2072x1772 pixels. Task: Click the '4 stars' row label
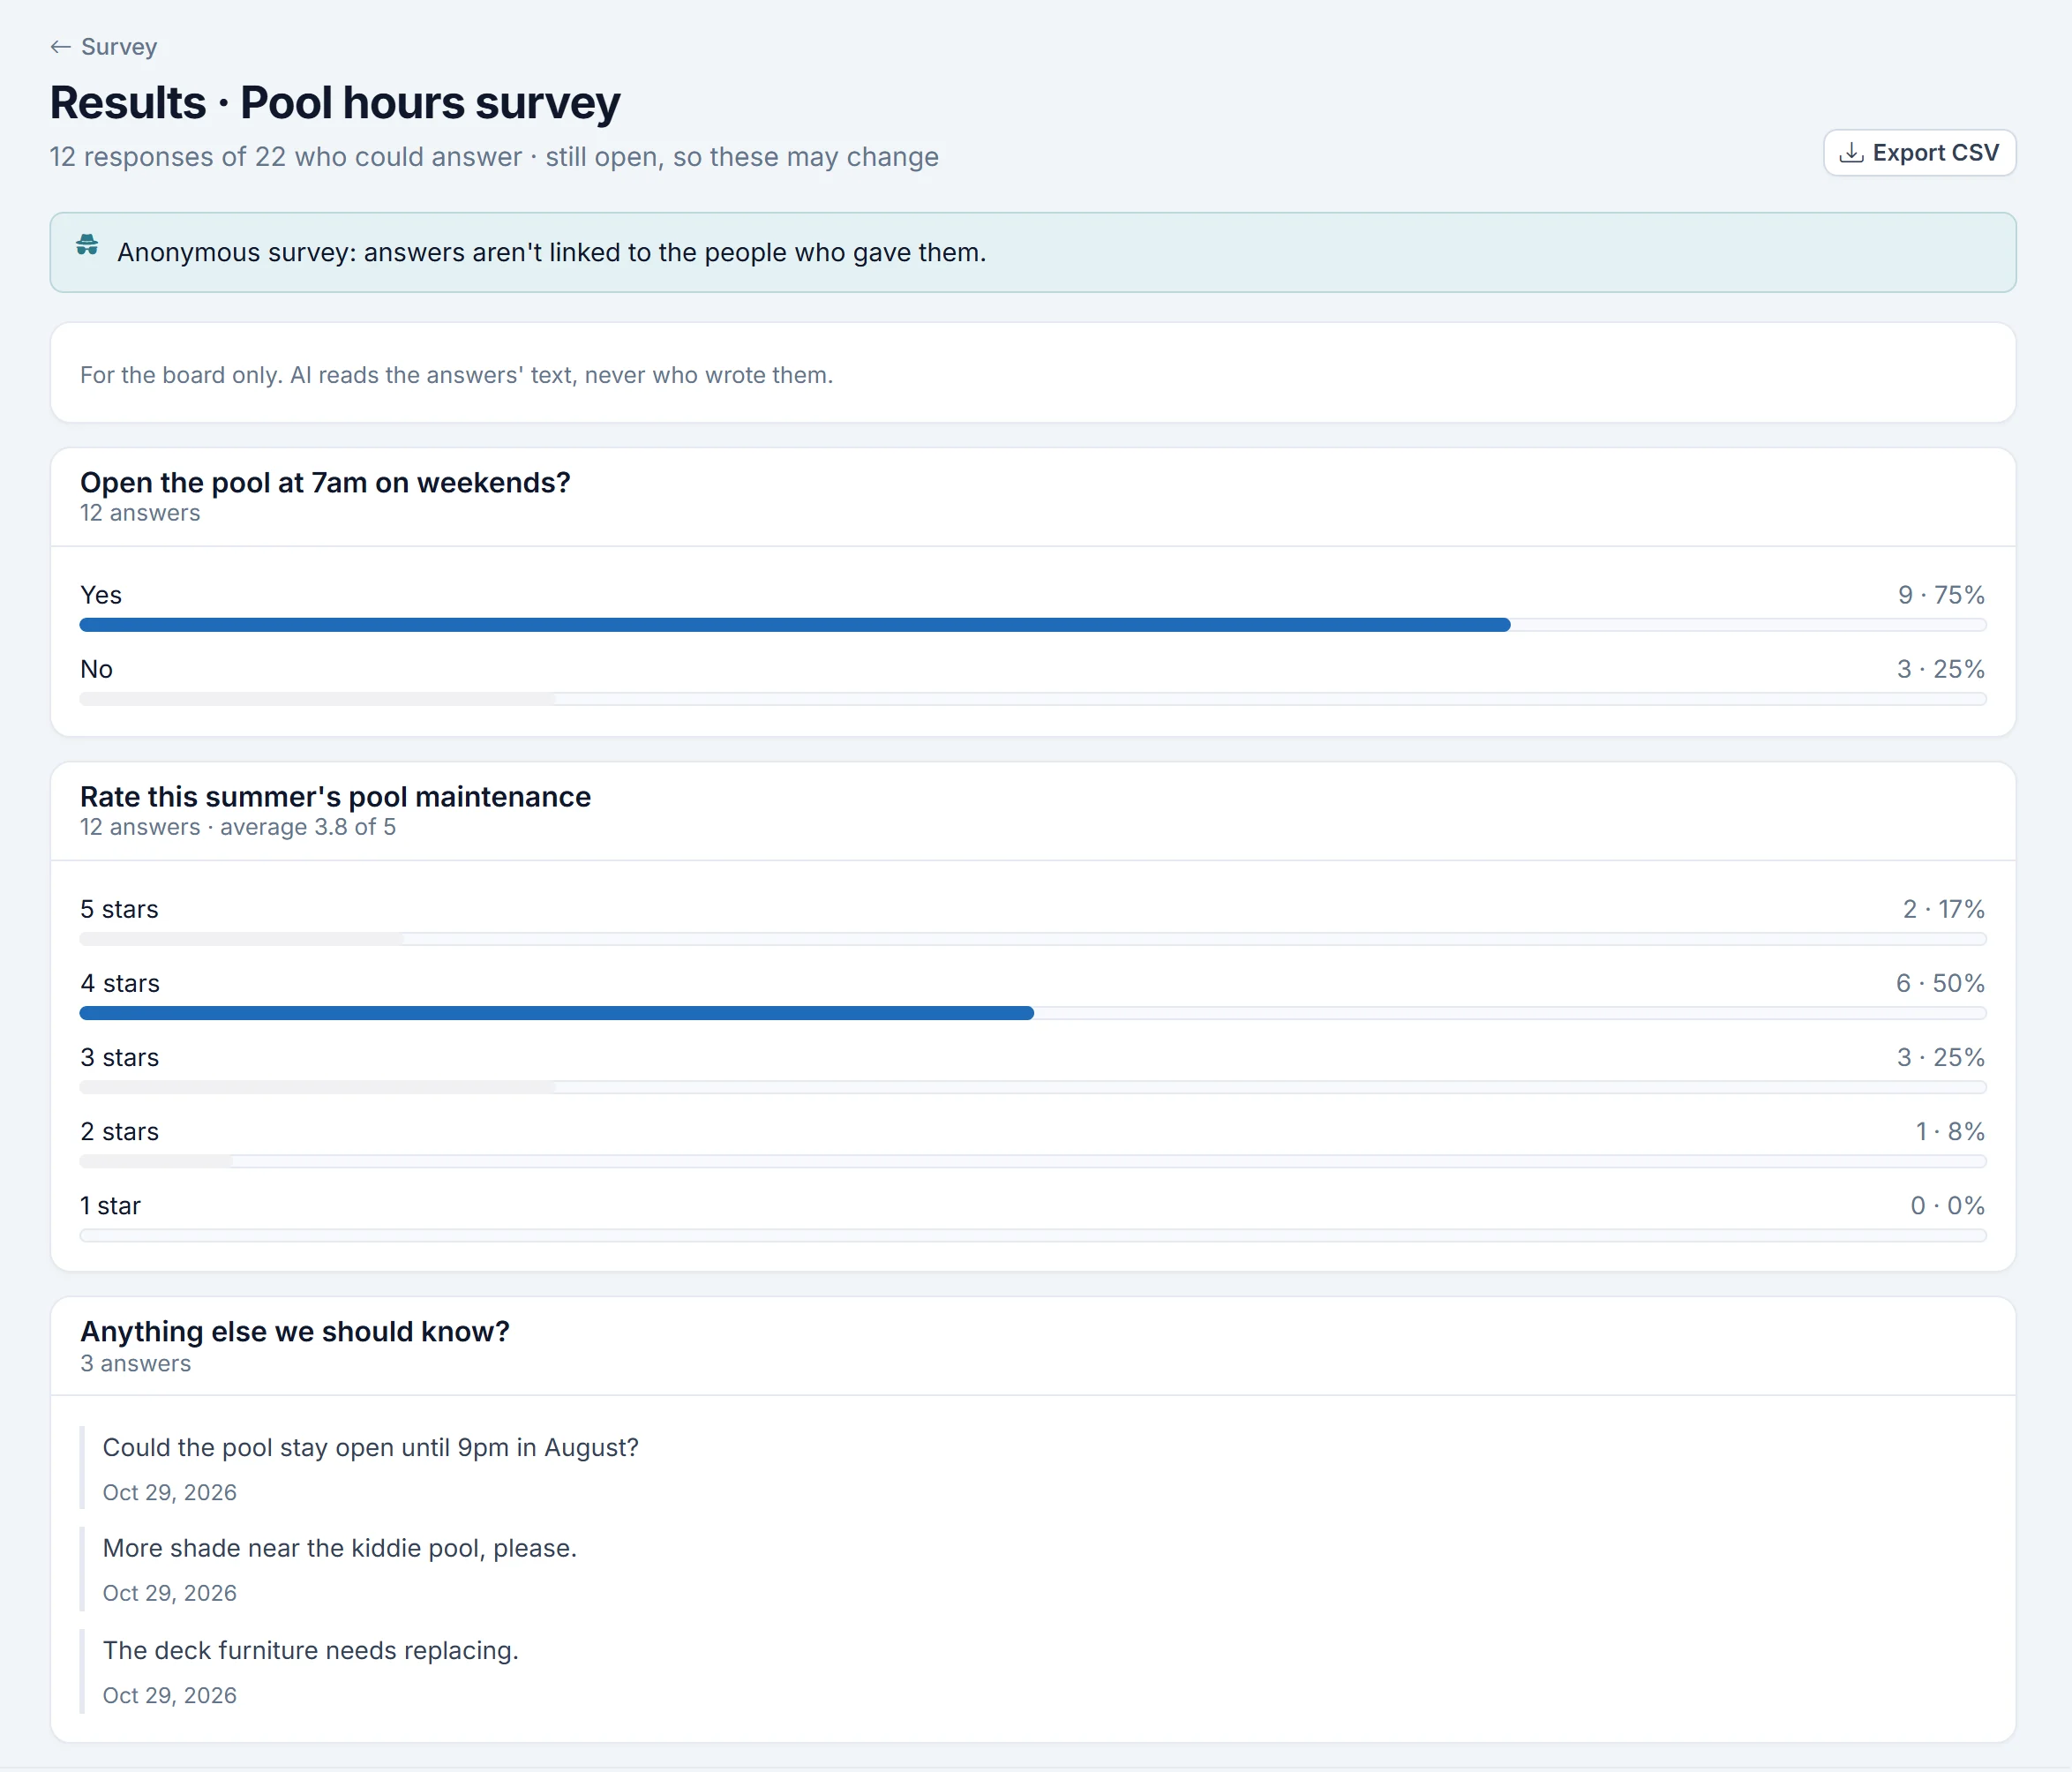[x=120, y=983]
